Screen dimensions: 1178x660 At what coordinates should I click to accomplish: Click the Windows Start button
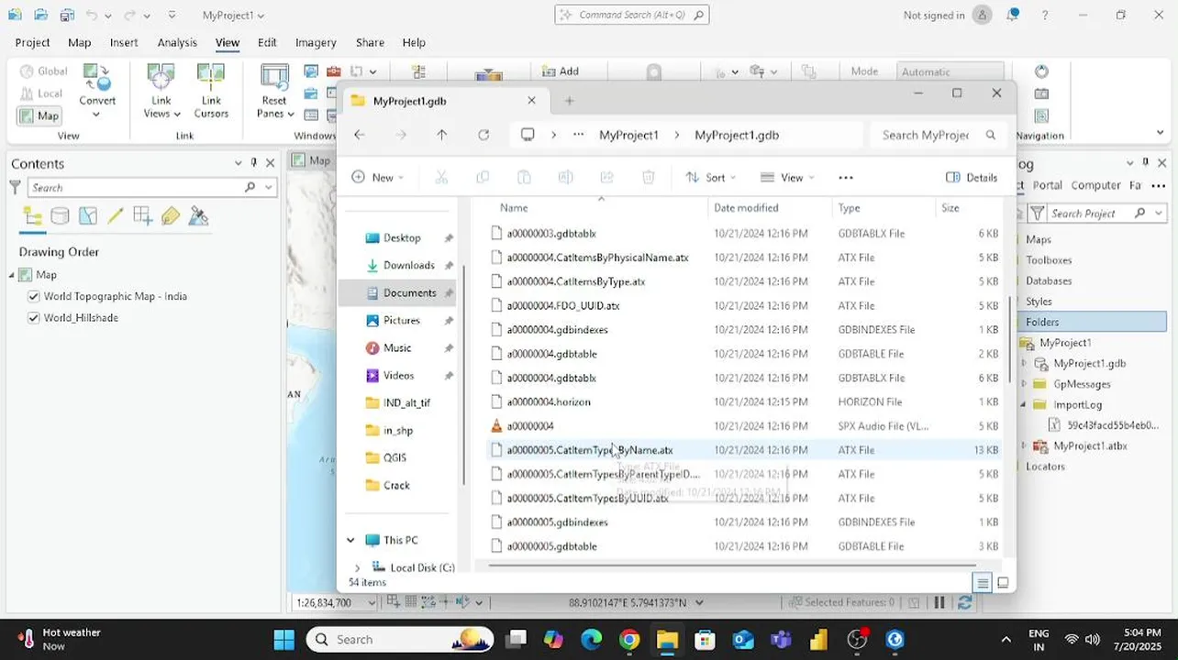pos(284,639)
